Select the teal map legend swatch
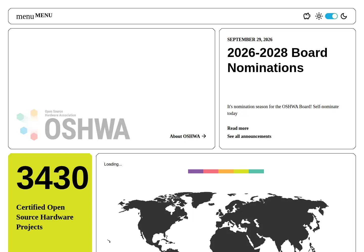Screen dimensions: 364x252 coord(256,171)
